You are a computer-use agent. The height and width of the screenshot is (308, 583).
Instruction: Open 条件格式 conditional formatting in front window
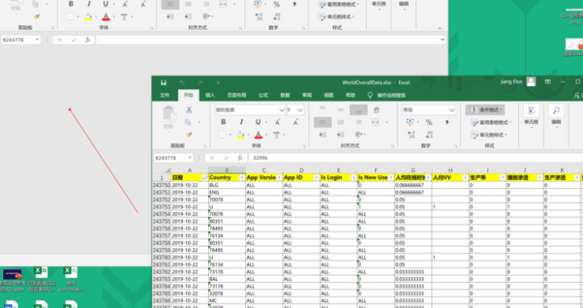pyautogui.click(x=486, y=109)
